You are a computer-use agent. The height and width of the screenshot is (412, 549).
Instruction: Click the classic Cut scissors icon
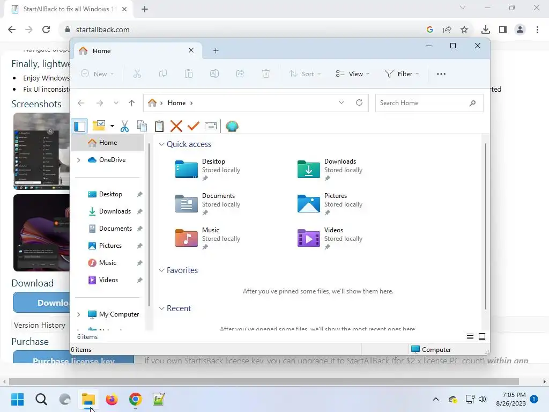pos(124,126)
